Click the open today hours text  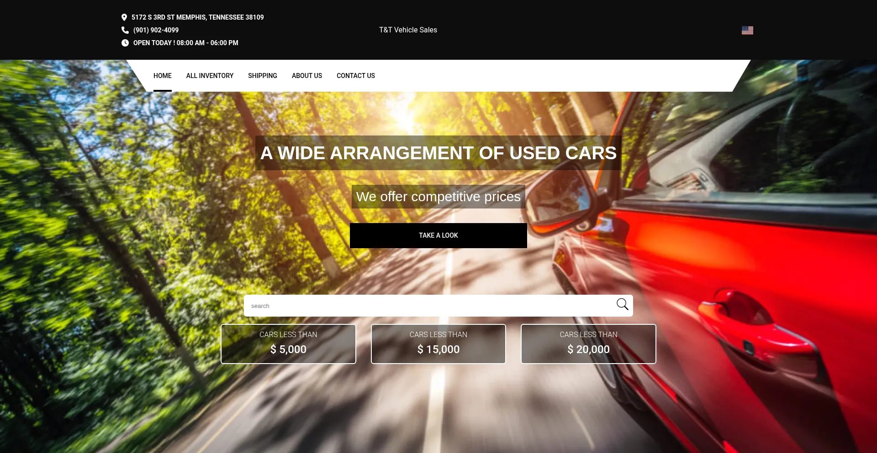tap(185, 43)
